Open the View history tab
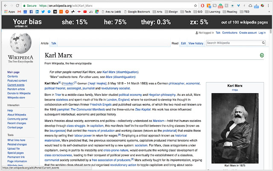This screenshot has height=171, width=273. click(196, 43)
